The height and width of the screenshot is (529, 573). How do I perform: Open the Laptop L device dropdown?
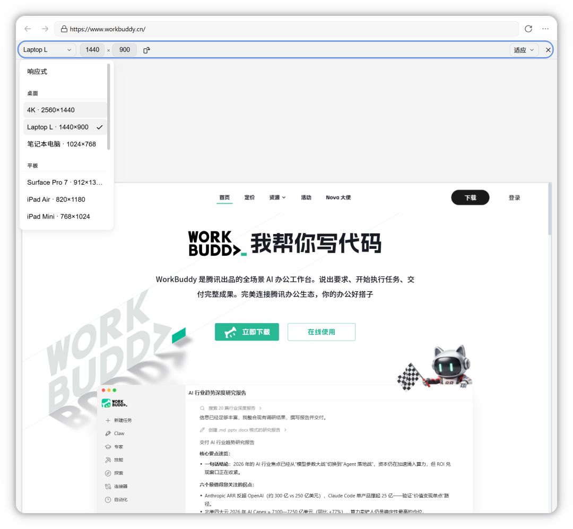pos(48,50)
